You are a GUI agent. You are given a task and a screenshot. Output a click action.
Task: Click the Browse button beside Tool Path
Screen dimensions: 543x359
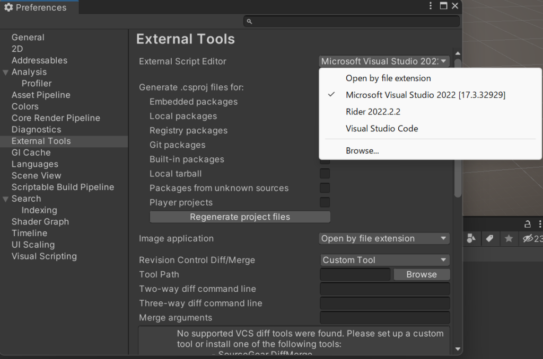coord(422,274)
